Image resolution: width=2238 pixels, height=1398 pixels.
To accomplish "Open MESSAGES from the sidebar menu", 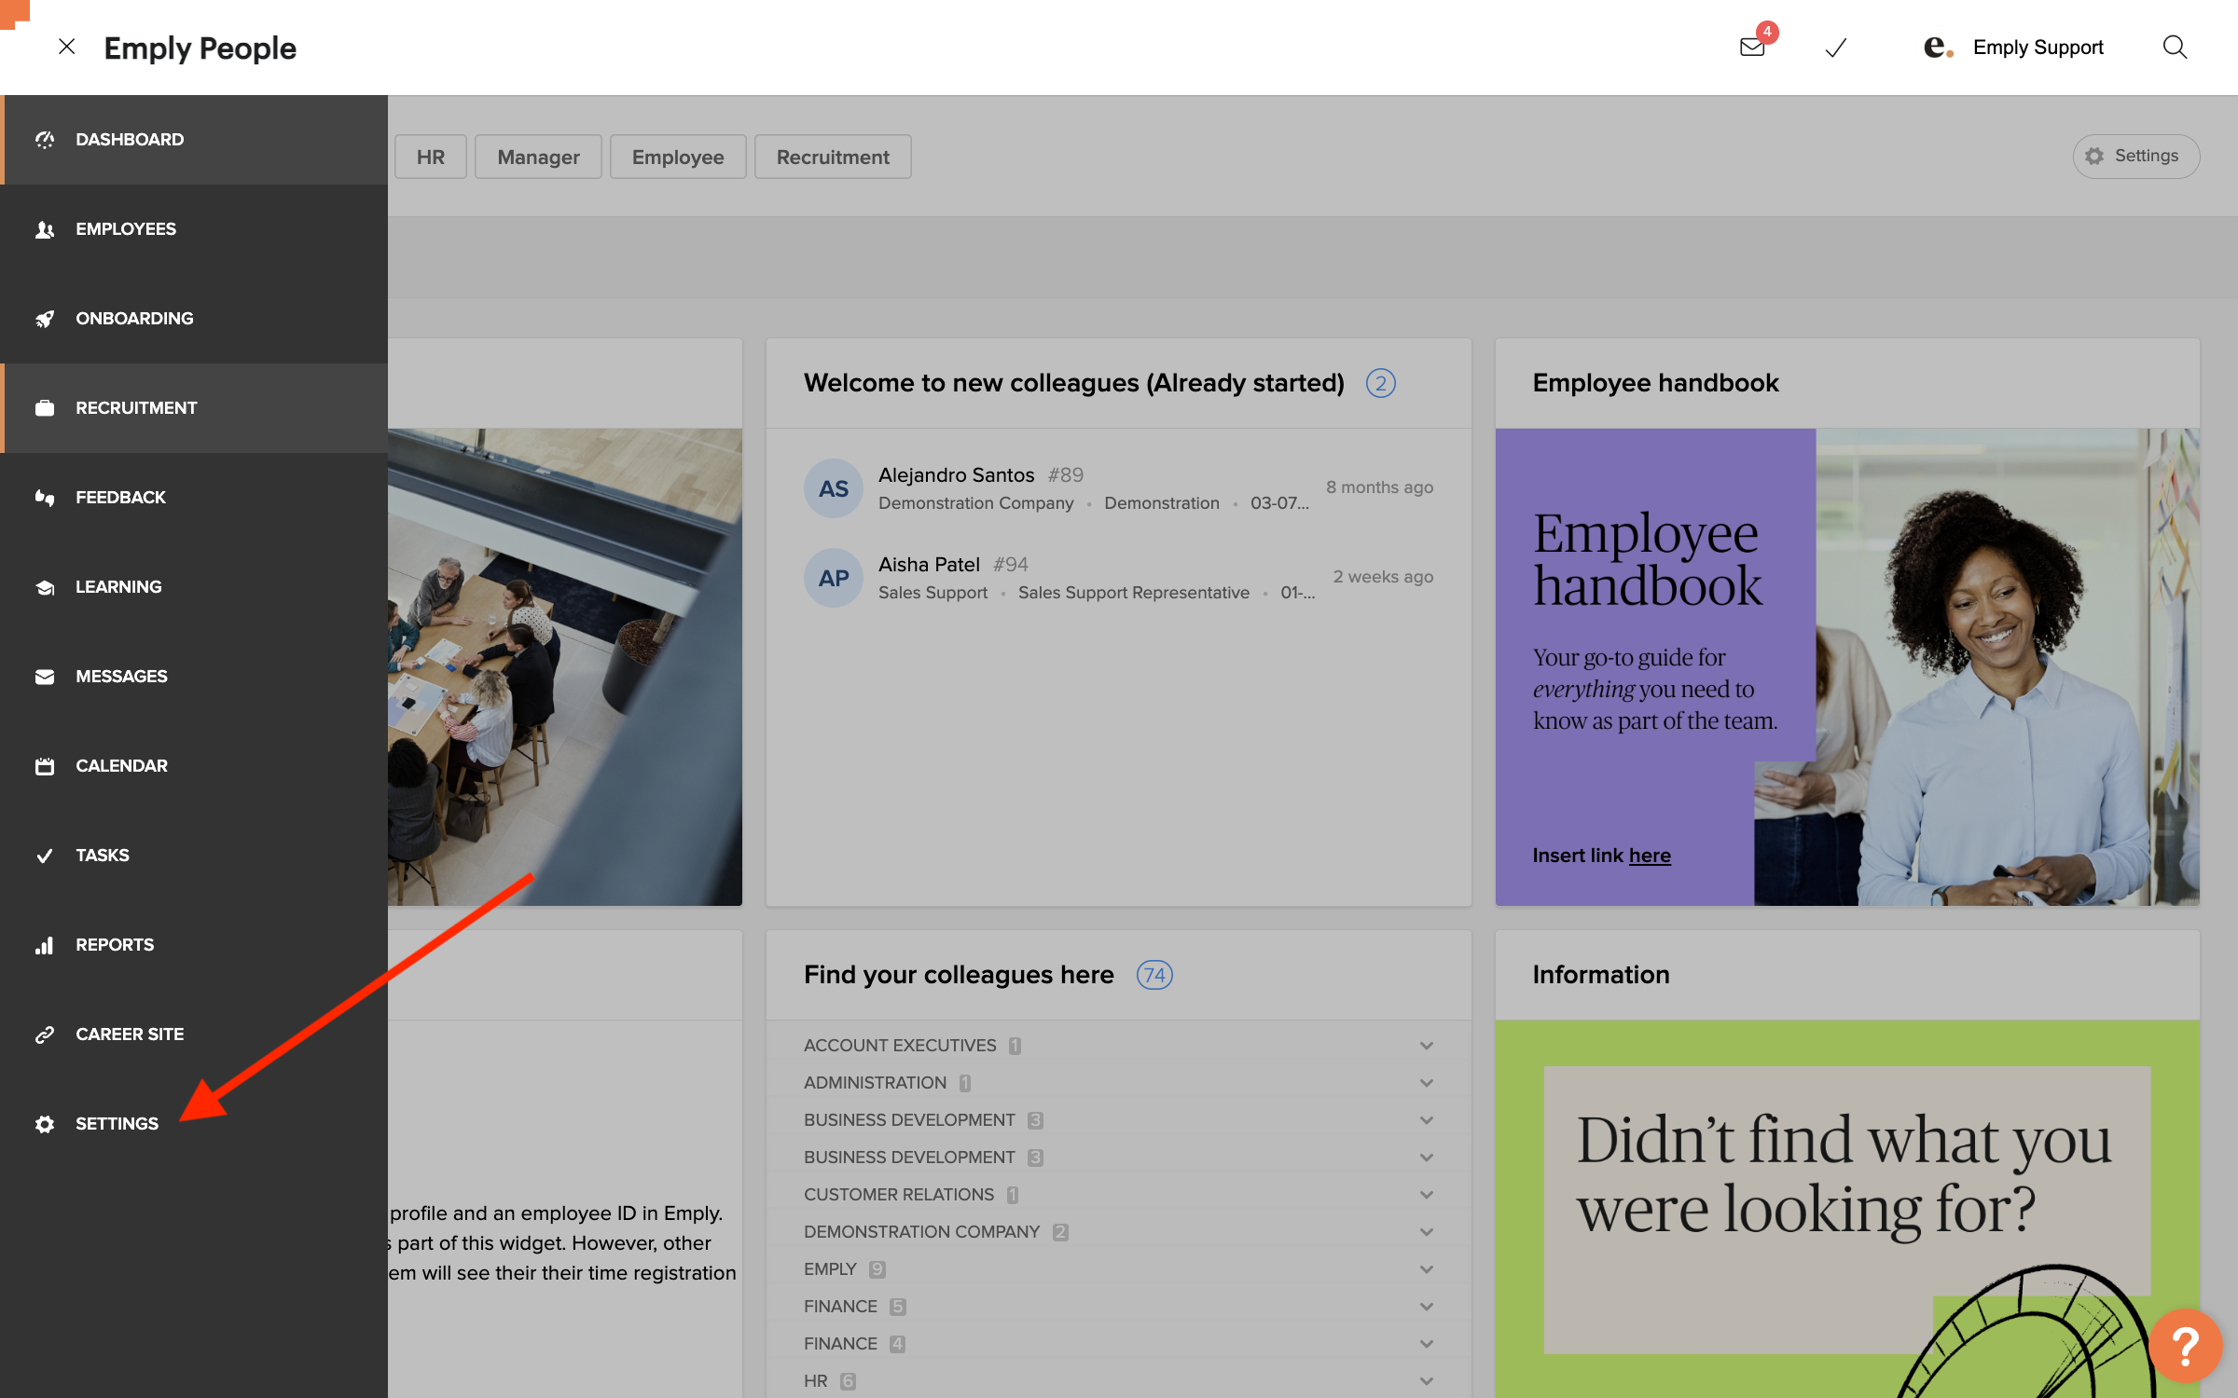I will tap(194, 677).
